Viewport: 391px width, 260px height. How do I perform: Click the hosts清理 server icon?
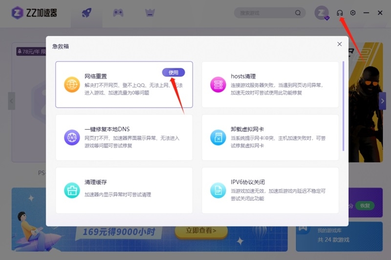[218, 85]
